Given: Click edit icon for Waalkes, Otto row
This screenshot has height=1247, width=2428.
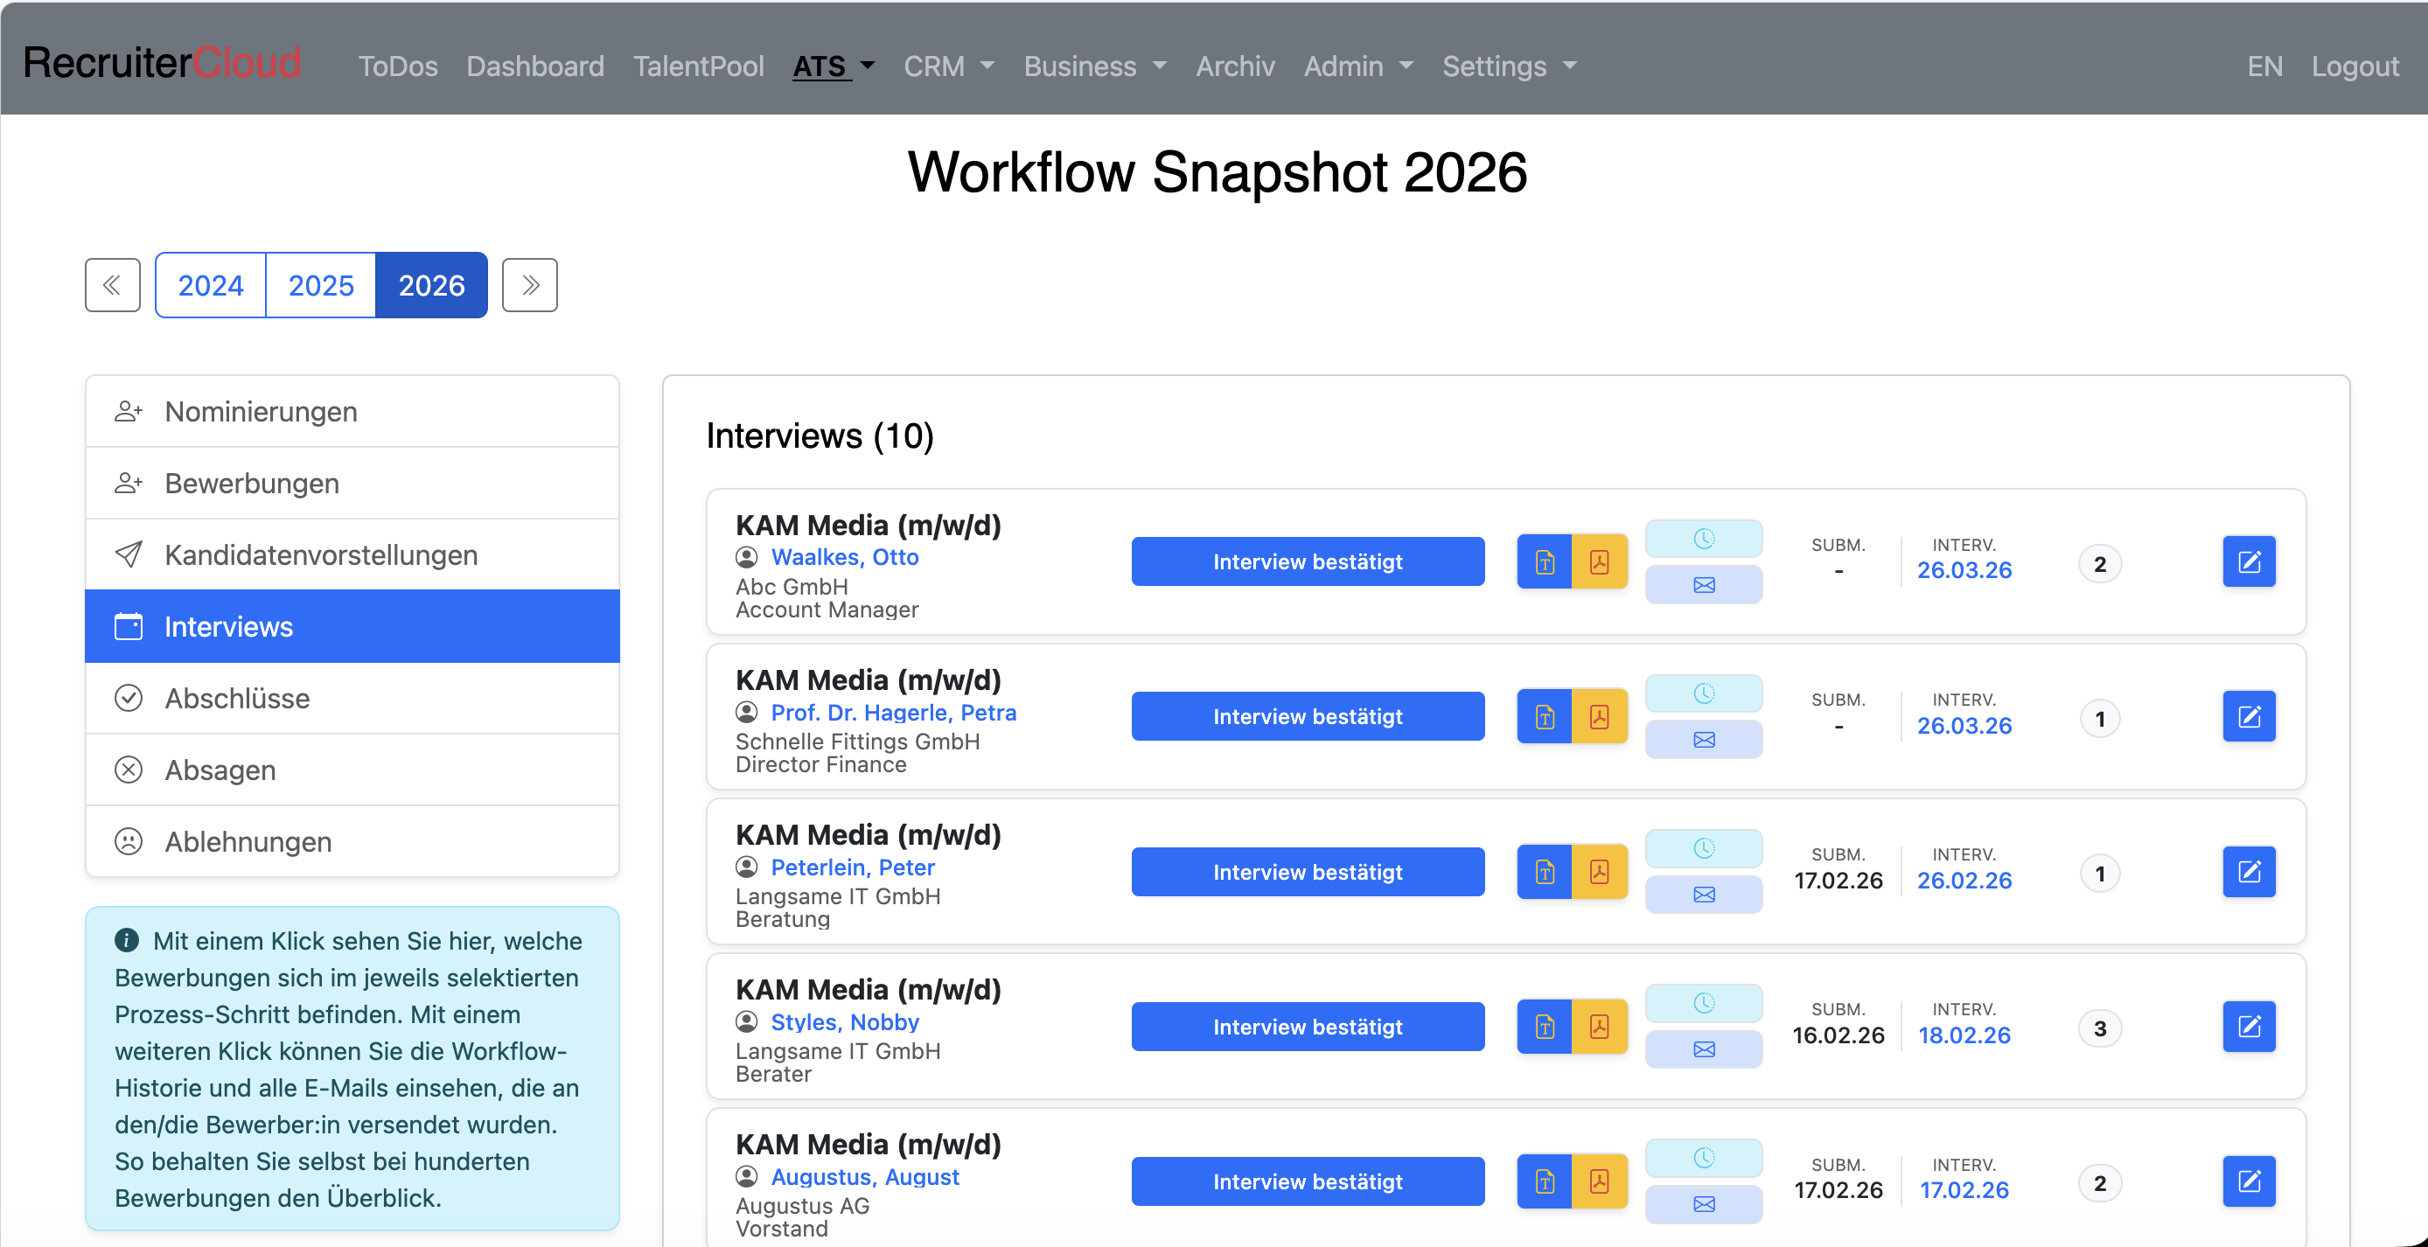Looking at the screenshot, I should (2248, 561).
